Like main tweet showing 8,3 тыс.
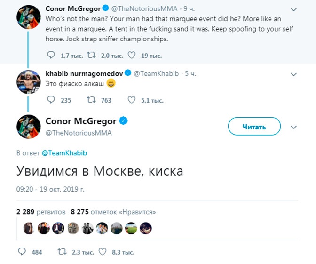Screen dimensions: 316x264 click(x=102, y=252)
